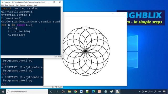
Task: Open the notification center icon
Action: (x=164, y=92)
